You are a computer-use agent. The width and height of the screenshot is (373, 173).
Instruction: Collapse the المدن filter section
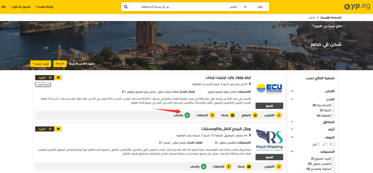[x=293, y=99]
